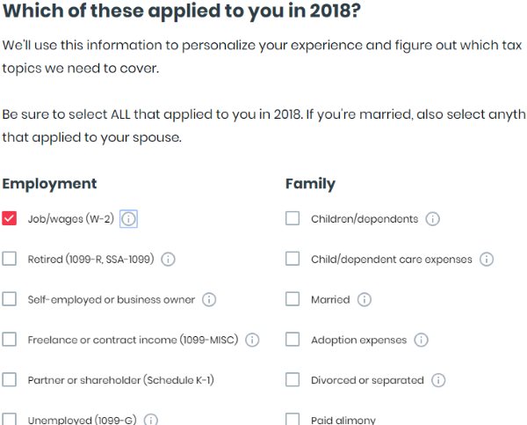Click info icon next to Job/wages (W-2)
The image size is (527, 425).
point(128,219)
